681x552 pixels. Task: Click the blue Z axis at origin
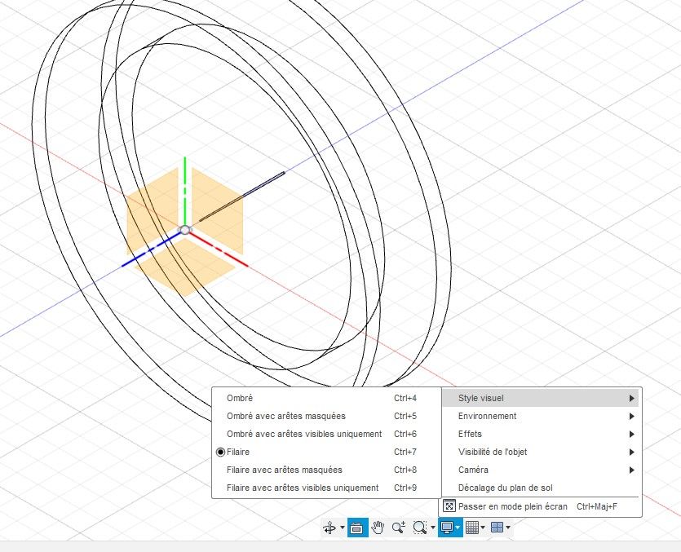click(x=151, y=250)
